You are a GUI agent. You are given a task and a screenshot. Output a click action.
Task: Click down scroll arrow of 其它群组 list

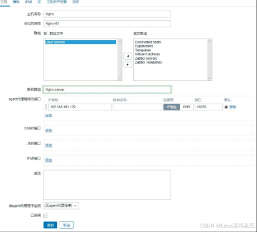[x=210, y=78]
